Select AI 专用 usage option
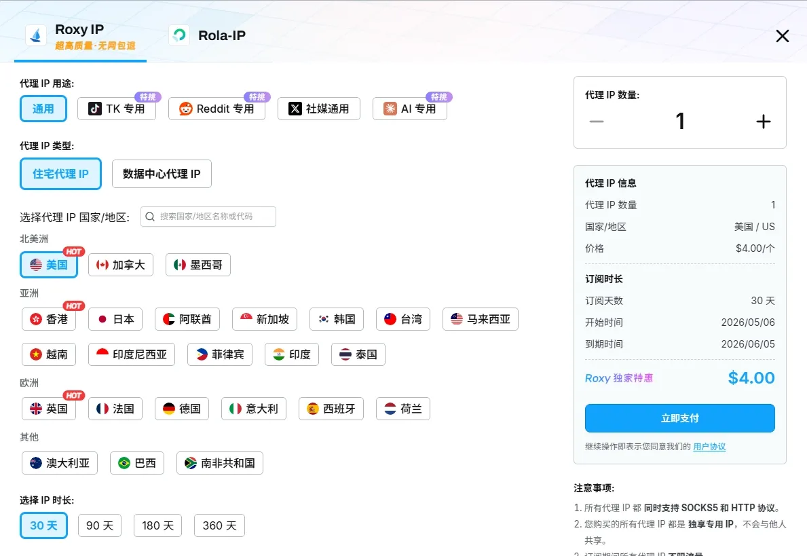 pos(410,109)
